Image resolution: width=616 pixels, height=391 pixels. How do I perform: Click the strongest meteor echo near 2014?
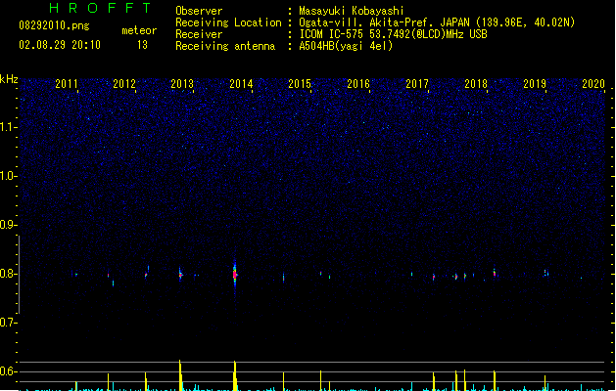(x=235, y=275)
